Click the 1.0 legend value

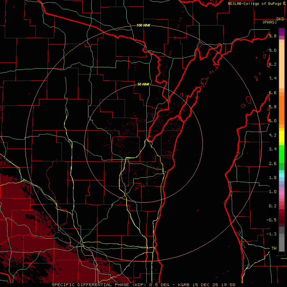[273, 192]
